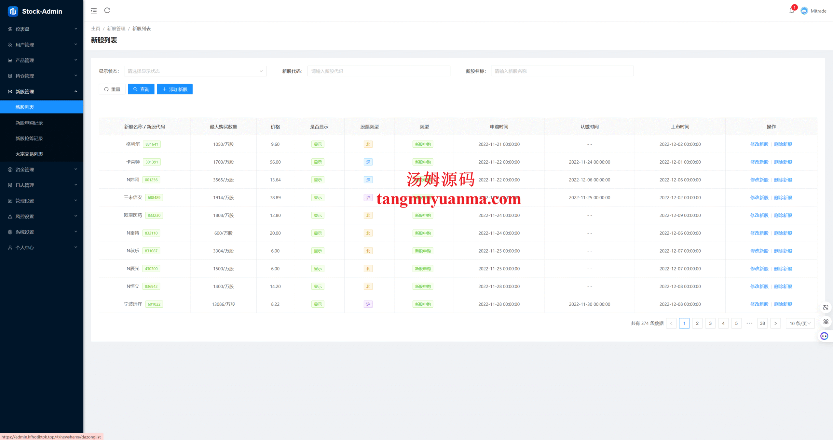Click the refresh page icon in header

107,10
